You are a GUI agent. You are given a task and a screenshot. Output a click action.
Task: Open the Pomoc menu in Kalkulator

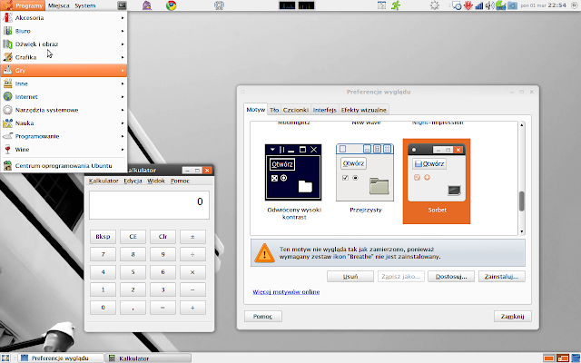[180, 181]
